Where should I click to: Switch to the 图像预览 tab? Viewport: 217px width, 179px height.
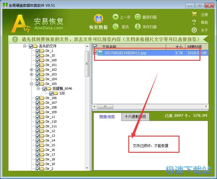click(x=107, y=117)
